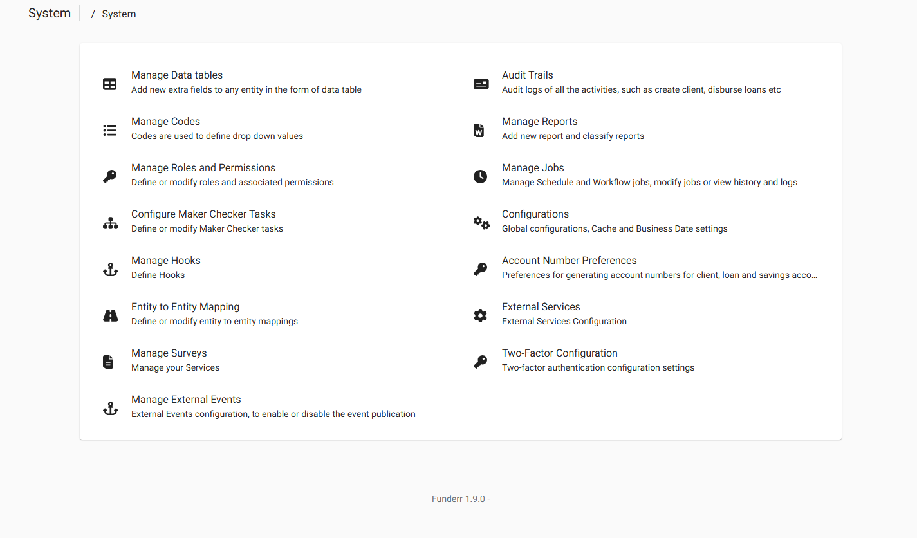Viewport: 917px width, 538px height.
Task: Click the Manage Codes list icon
Action: click(x=110, y=129)
